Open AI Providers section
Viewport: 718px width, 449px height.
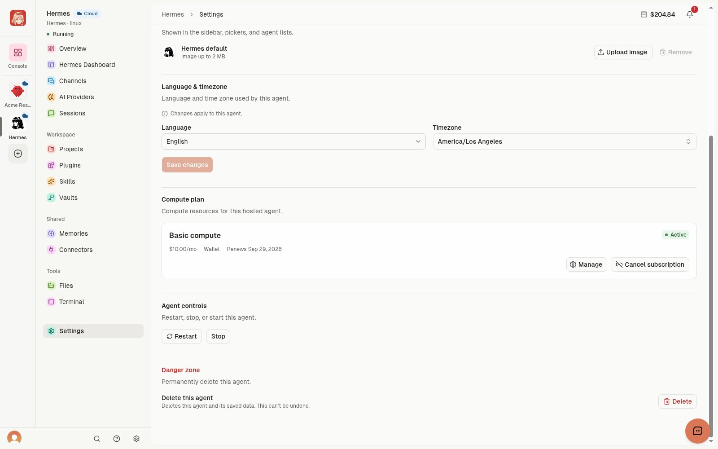tap(93, 97)
